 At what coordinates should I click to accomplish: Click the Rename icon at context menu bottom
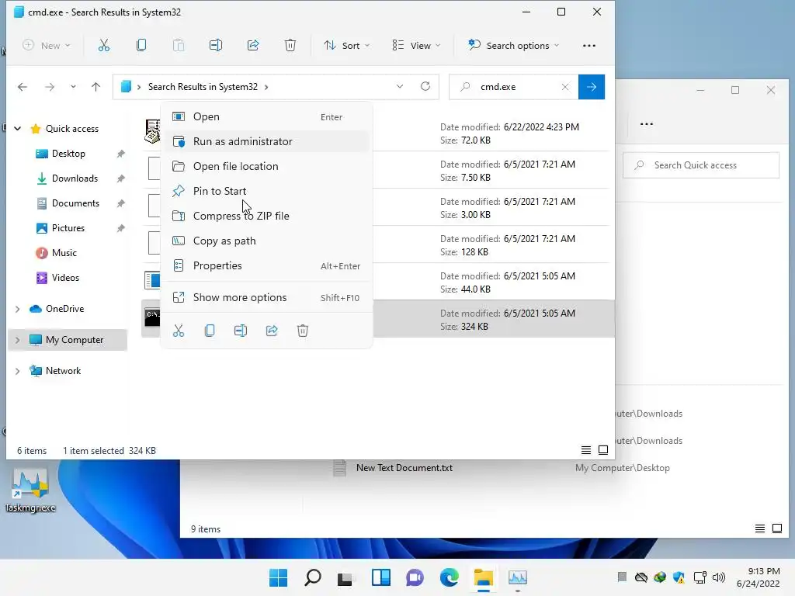click(x=241, y=331)
